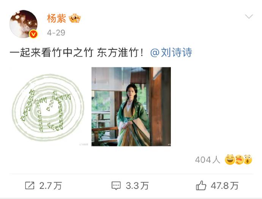Open 杨紫's profile avatar
Viewport: 262px width, 199px height.
click(x=24, y=24)
